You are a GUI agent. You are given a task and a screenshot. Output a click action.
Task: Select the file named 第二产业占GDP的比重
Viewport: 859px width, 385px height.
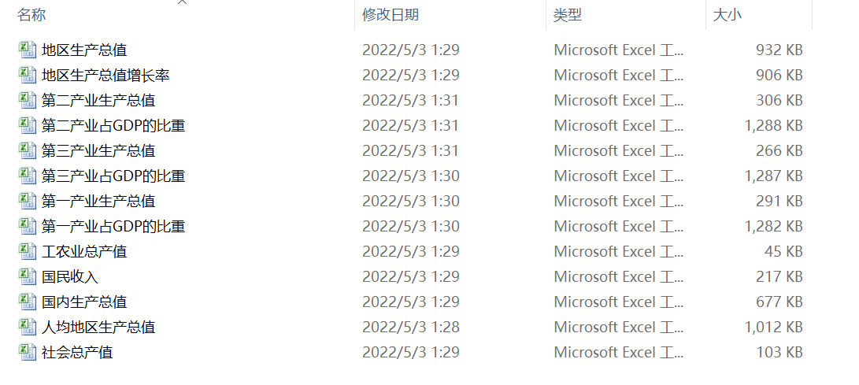[113, 125]
